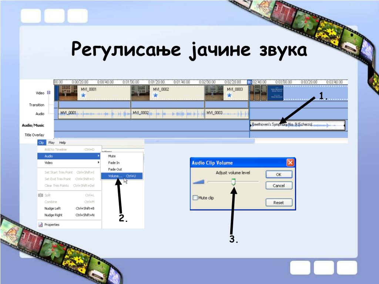Choose Fade Out from the Audio submenu
Viewport: 379px width, 284px height.
121,169
